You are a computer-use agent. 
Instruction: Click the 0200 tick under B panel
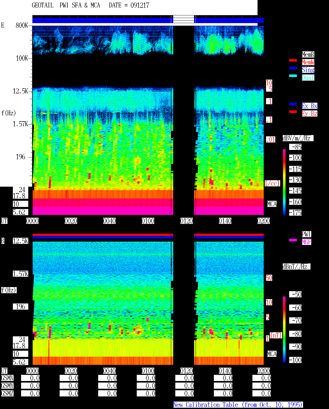pyautogui.click(x=264, y=371)
